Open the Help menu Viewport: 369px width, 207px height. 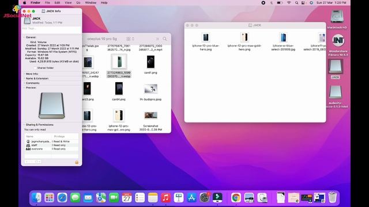tap(104, 3)
